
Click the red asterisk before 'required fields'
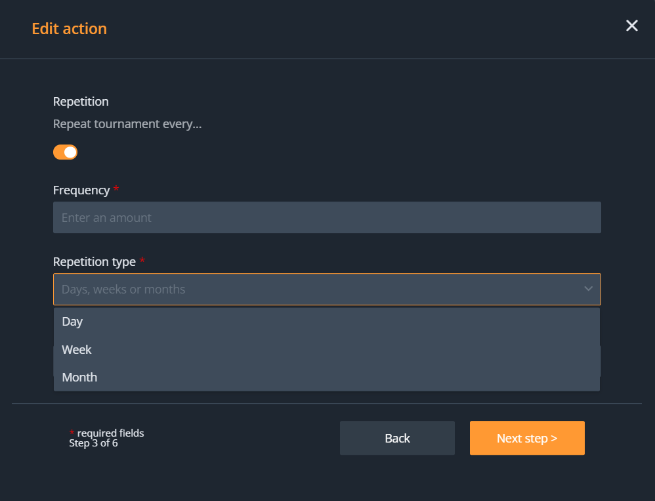click(72, 433)
